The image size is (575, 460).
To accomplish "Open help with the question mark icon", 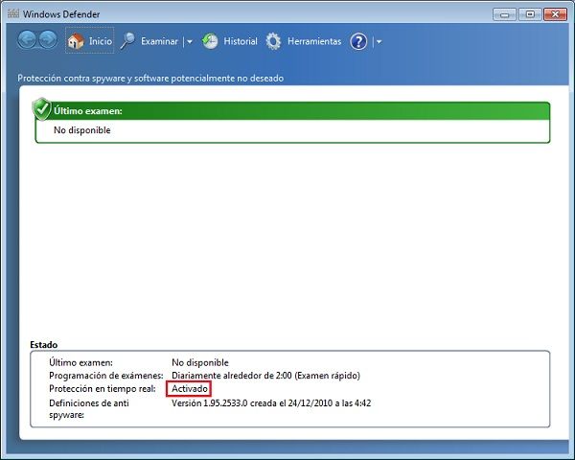I will (358, 41).
